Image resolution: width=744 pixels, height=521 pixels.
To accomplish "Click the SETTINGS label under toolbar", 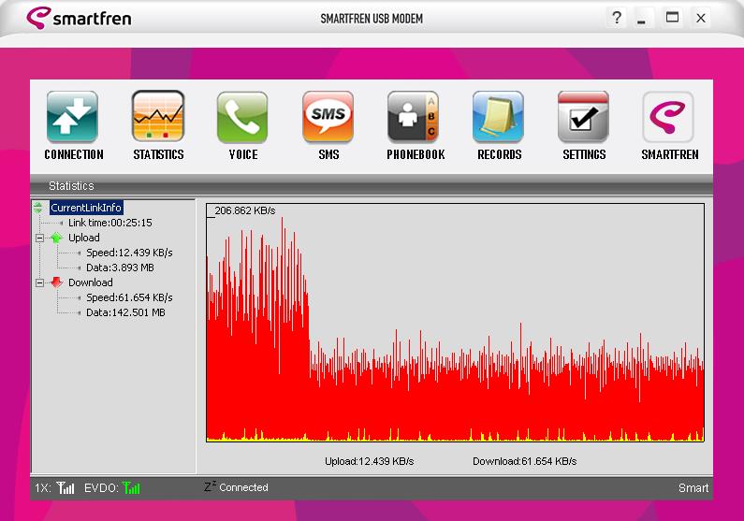I will point(584,154).
